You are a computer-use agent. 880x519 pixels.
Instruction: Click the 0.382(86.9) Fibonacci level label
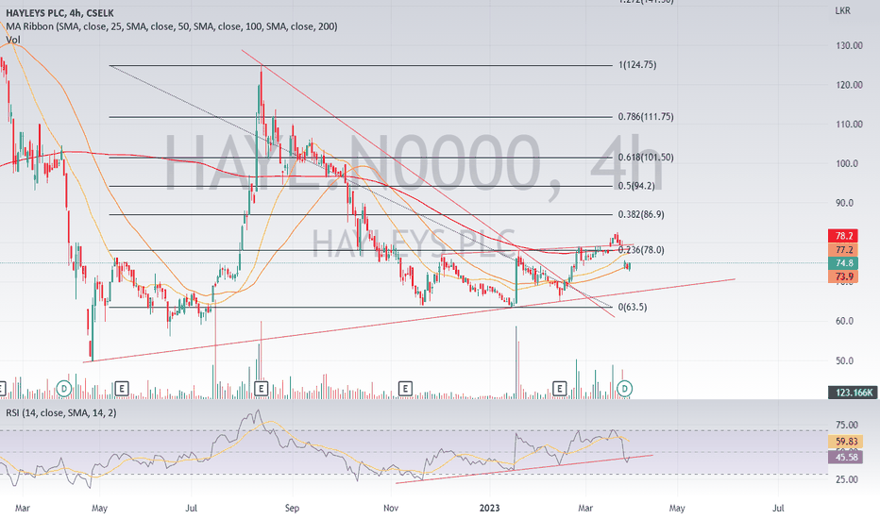pos(641,215)
